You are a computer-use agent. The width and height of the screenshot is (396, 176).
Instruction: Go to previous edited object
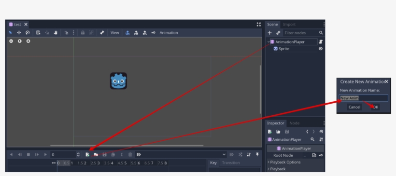click(x=307, y=132)
